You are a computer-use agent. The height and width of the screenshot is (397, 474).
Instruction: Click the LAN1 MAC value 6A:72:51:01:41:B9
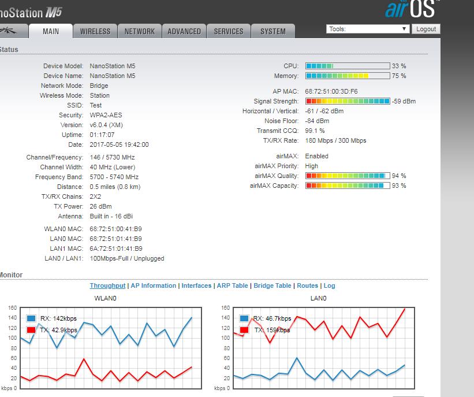116,248
